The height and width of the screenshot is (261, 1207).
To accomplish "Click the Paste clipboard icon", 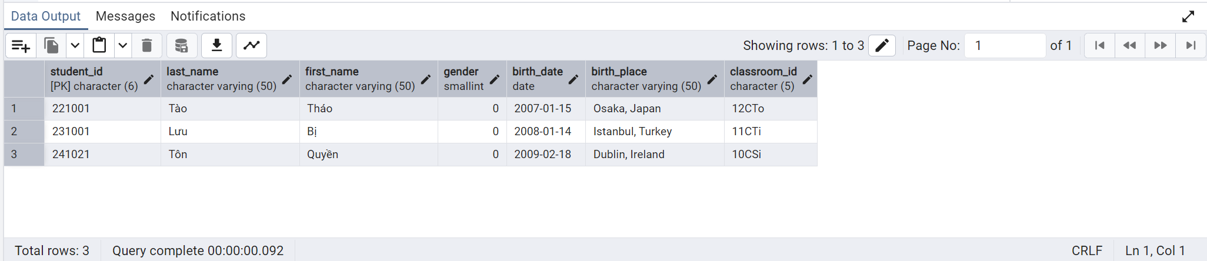I will tap(99, 46).
